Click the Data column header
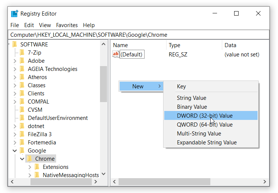The image size is (278, 193). [246, 45]
